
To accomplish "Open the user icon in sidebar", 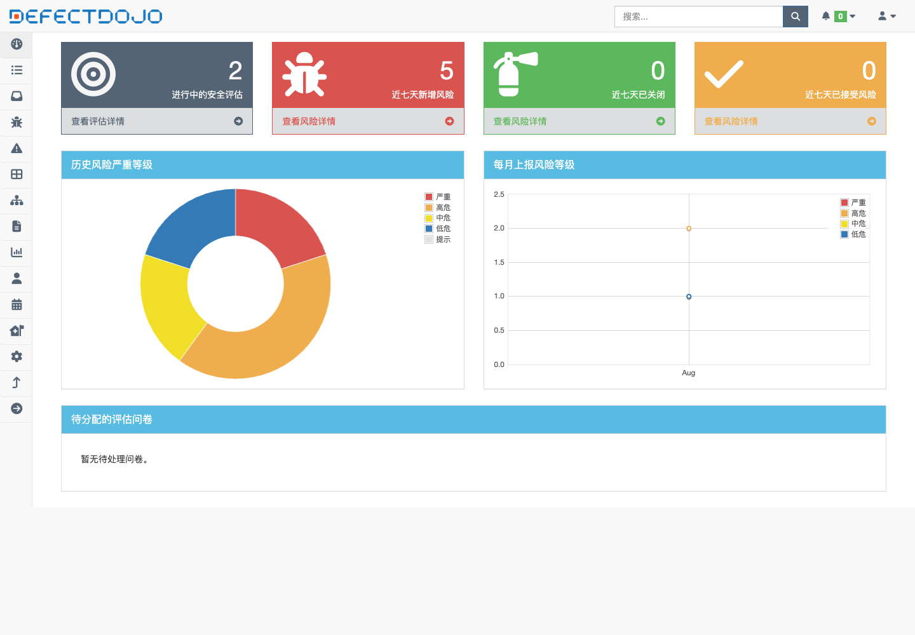I will coord(17,278).
